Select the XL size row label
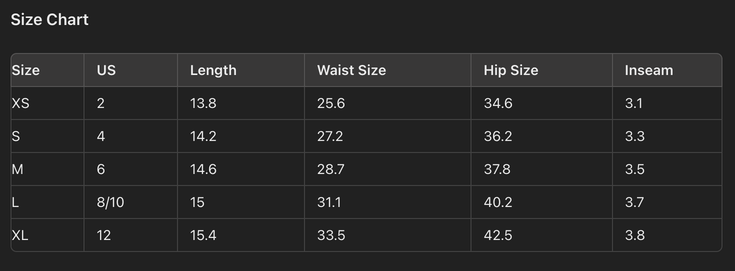Image resolution: width=735 pixels, height=271 pixels. click(20, 235)
